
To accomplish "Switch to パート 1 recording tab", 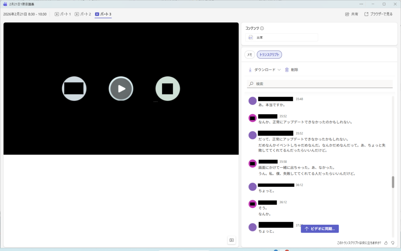I will (x=63, y=14).
